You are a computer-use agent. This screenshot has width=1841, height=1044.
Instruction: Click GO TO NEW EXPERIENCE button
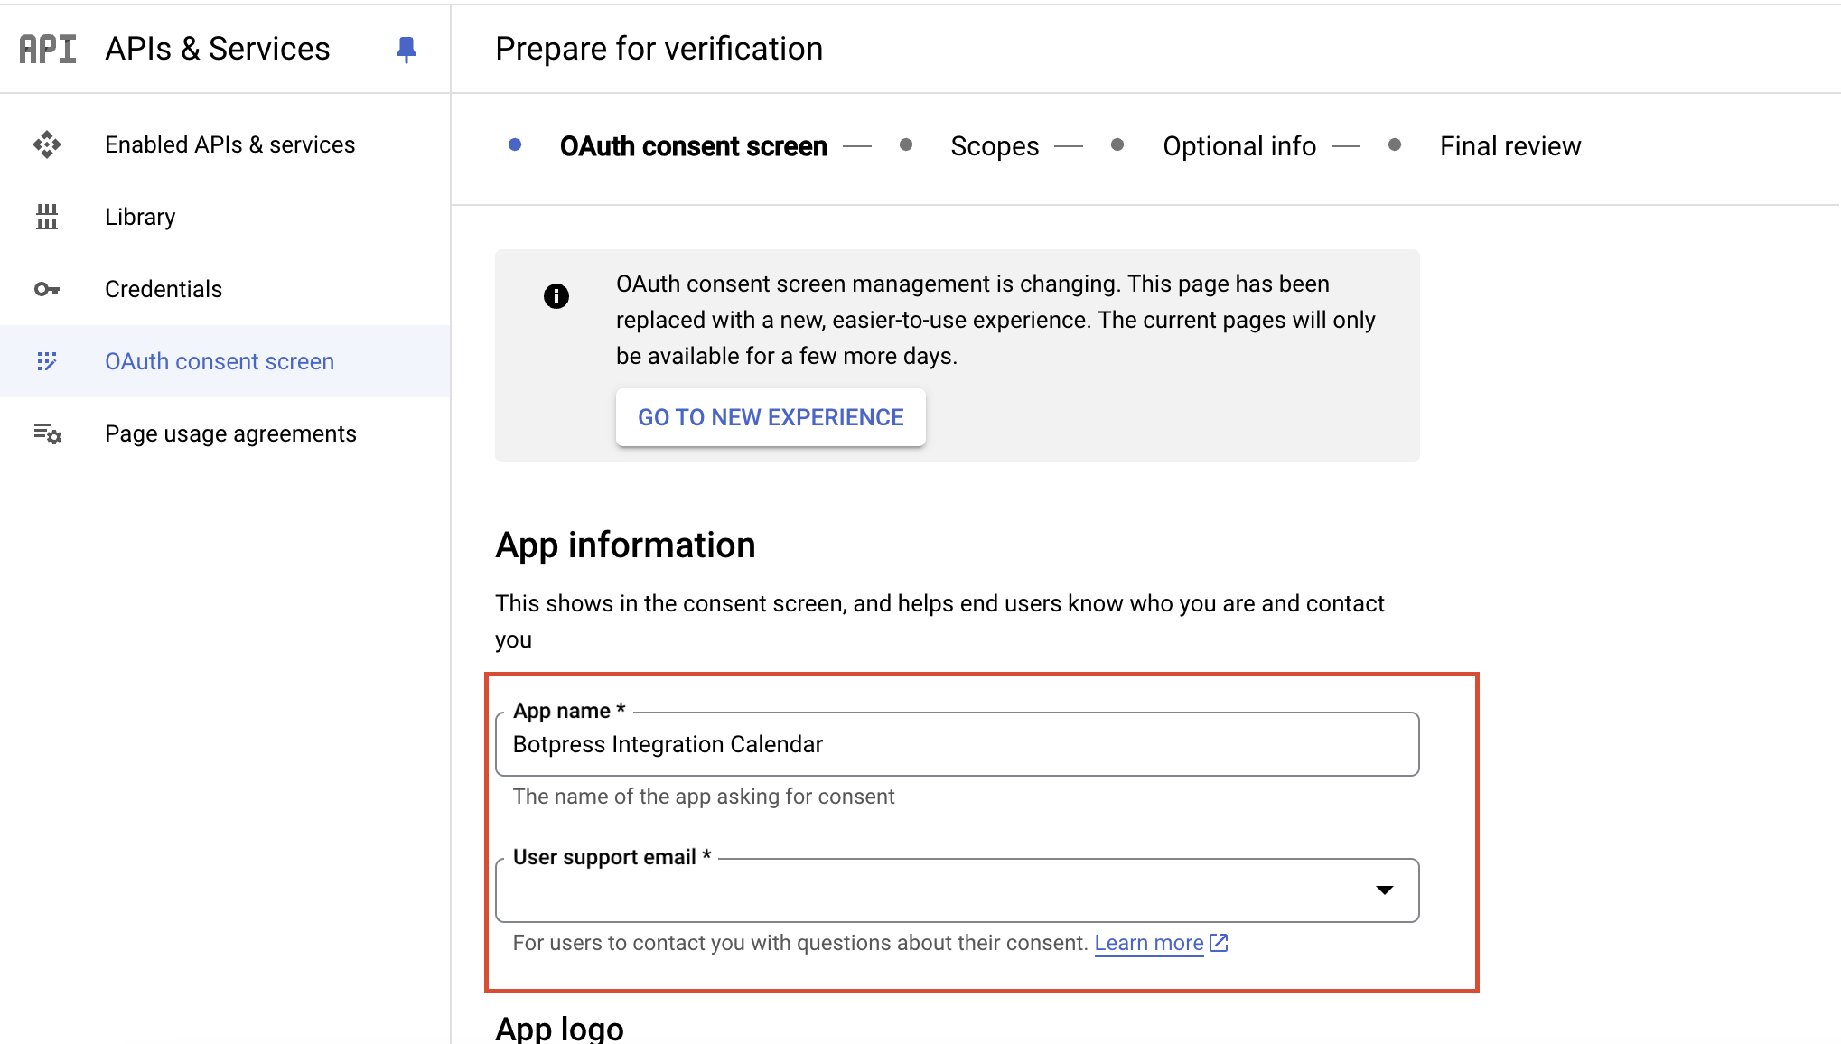[x=771, y=417]
